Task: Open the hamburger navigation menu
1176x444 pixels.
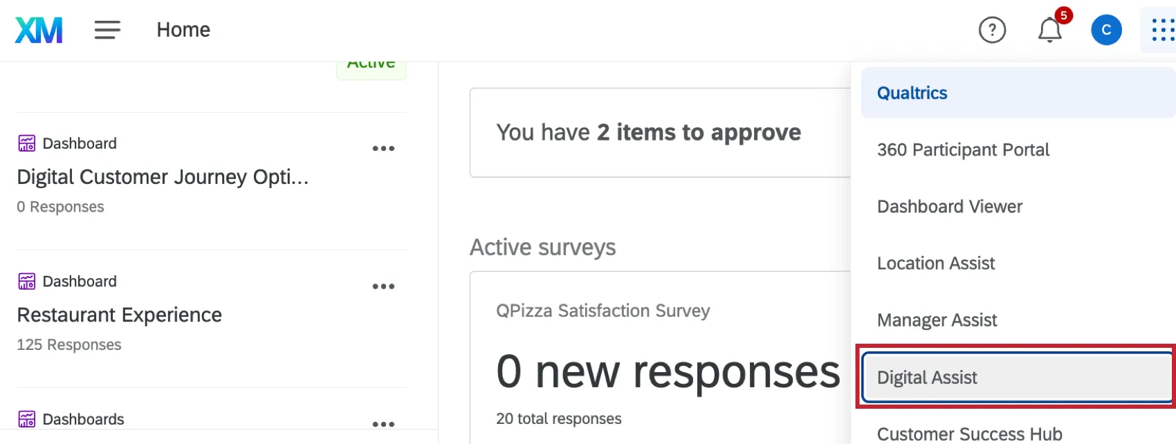Action: 107,30
